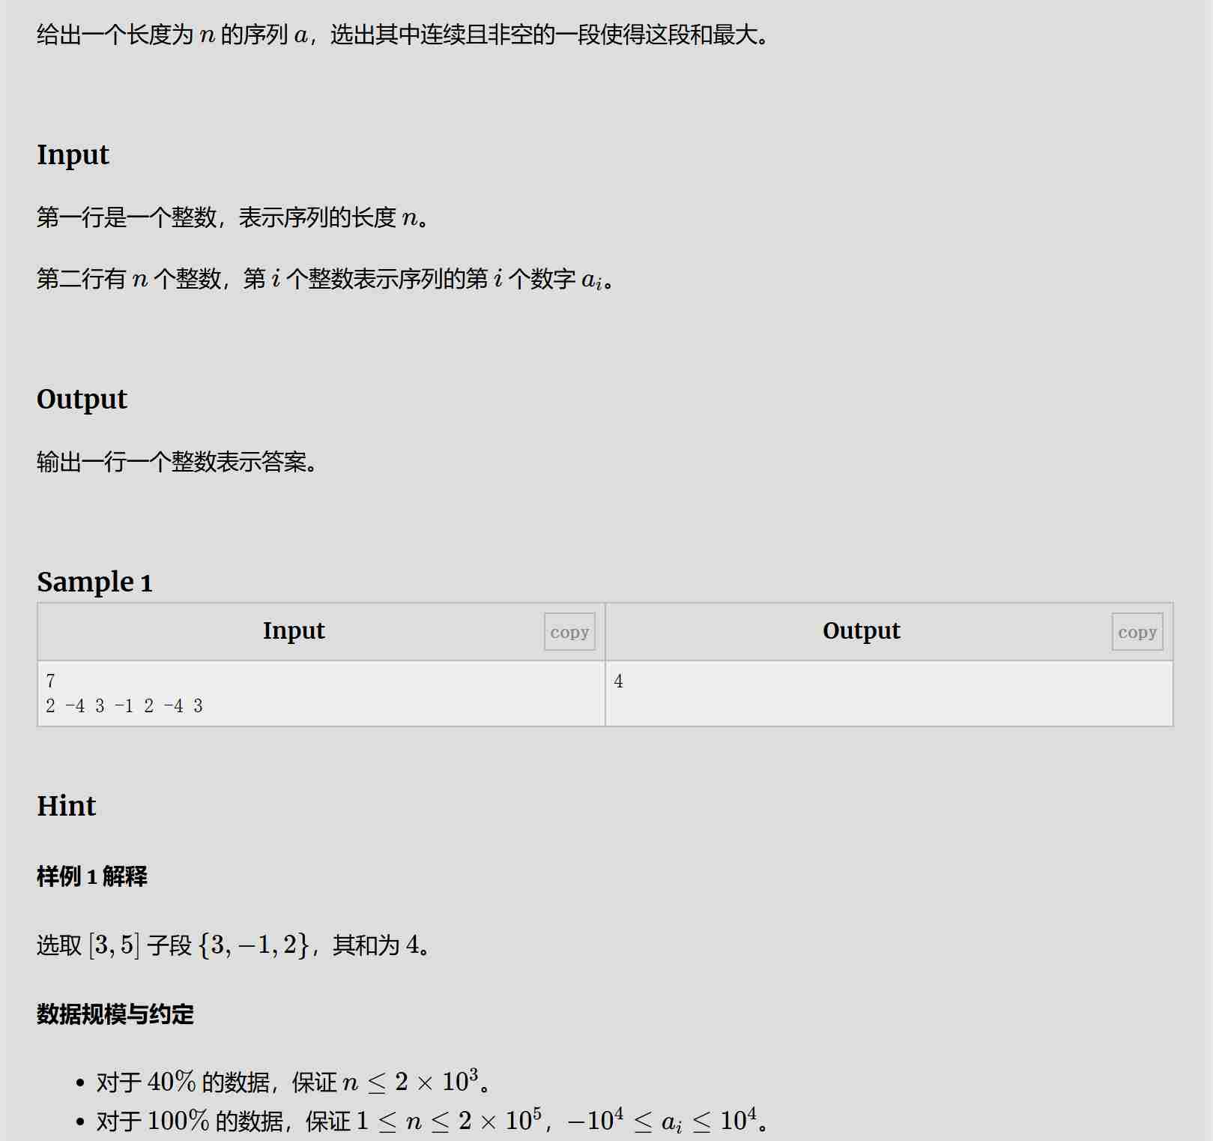1213x1141 pixels.
Task: Click the line starting "第二行有 n 个整数"
Action: pyautogui.click(x=325, y=279)
